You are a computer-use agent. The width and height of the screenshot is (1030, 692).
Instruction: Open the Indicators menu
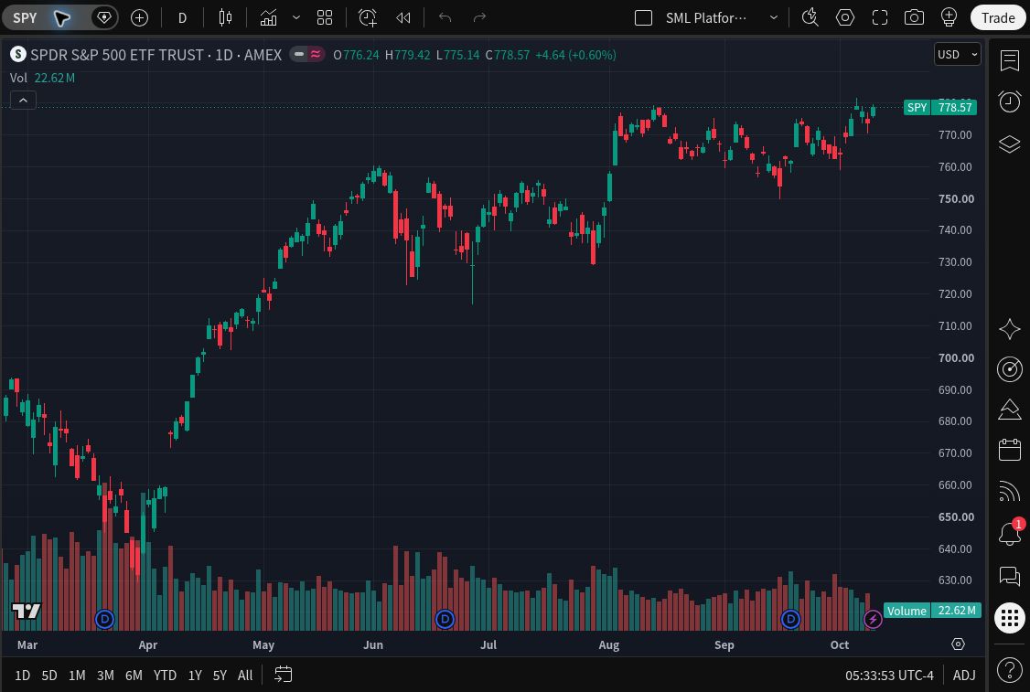coord(268,17)
